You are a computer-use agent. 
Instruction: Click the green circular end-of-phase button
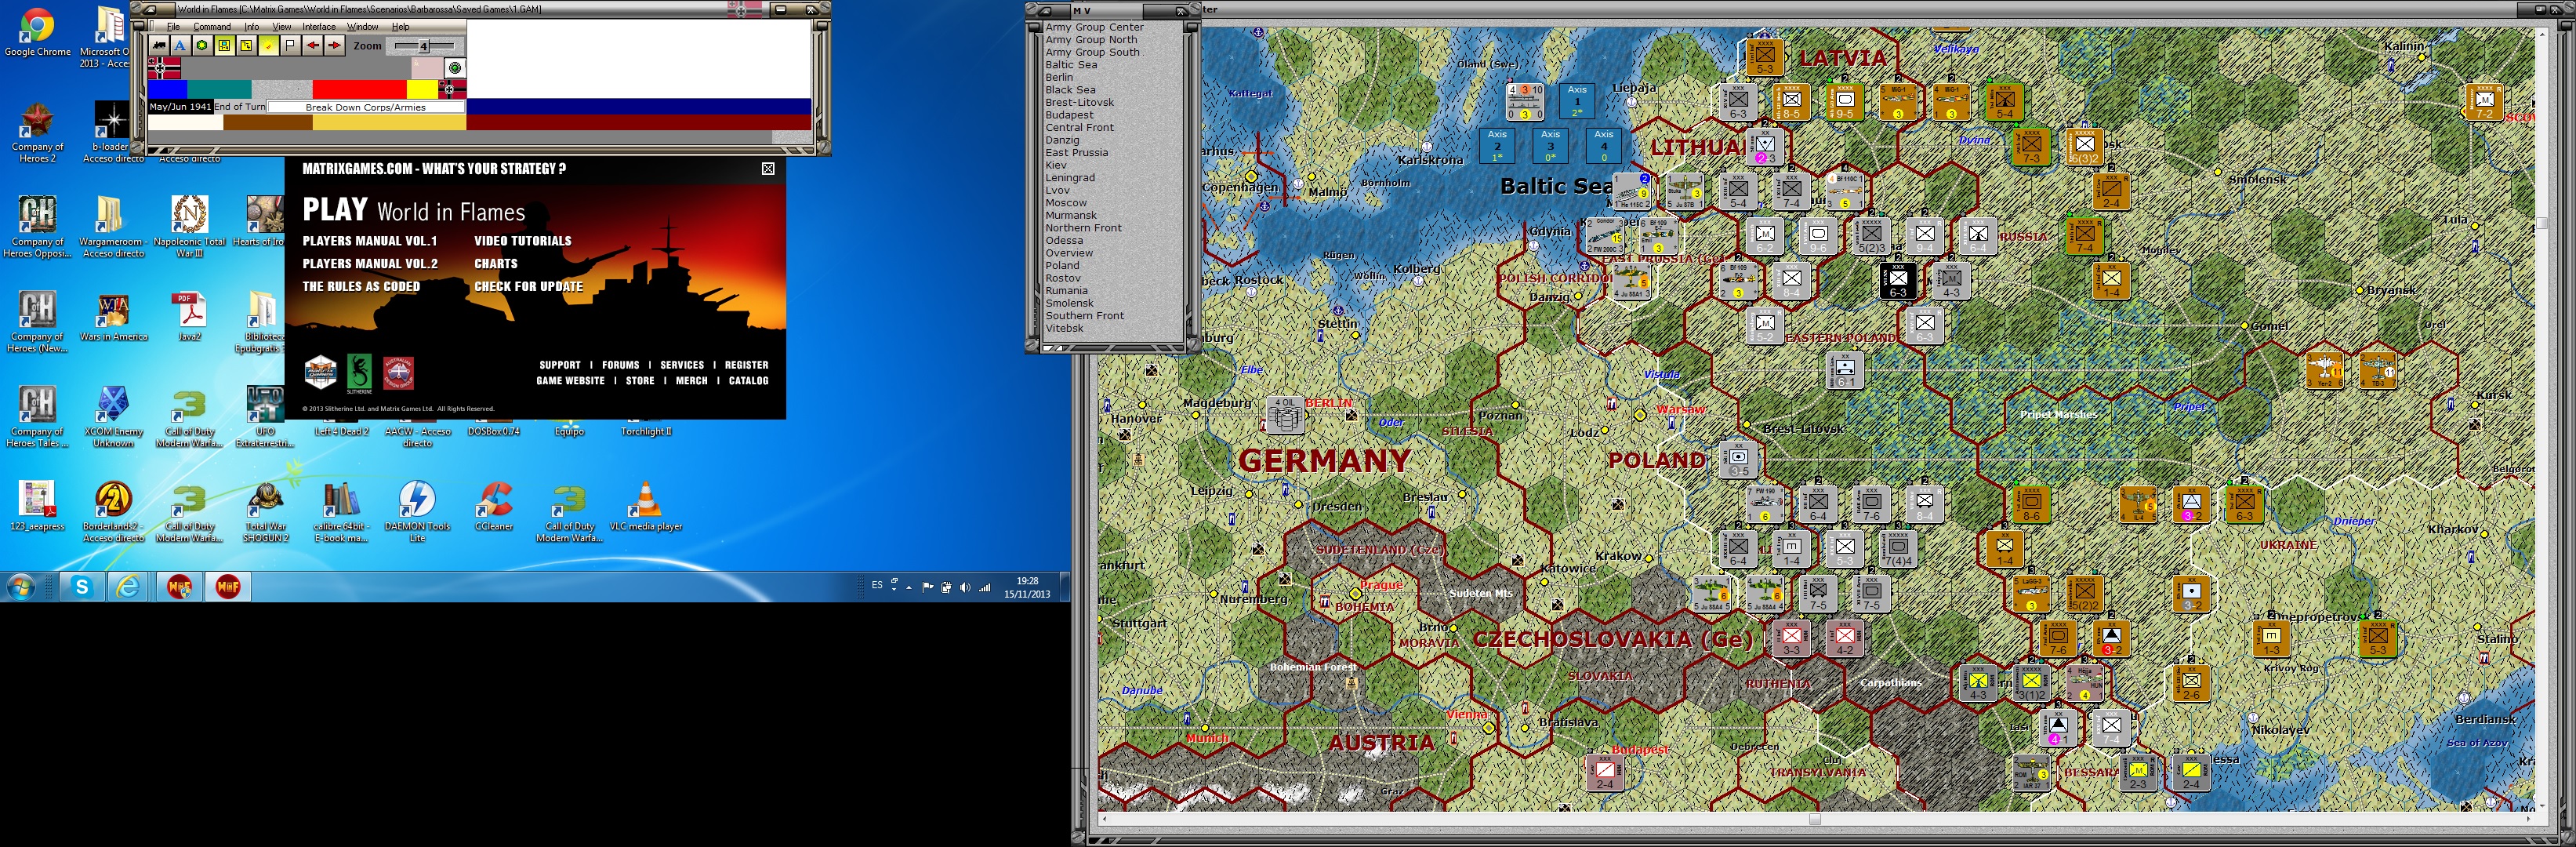455,68
